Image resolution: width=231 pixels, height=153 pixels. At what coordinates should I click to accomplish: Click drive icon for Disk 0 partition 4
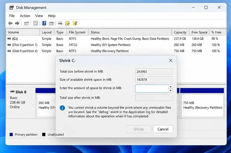[9, 51]
